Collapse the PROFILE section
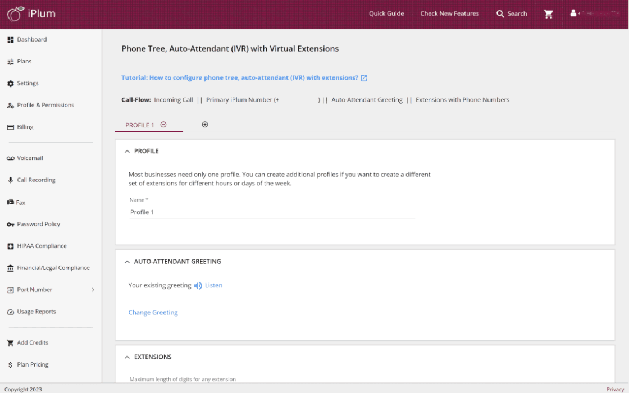The height and width of the screenshot is (393, 629). coord(127,152)
